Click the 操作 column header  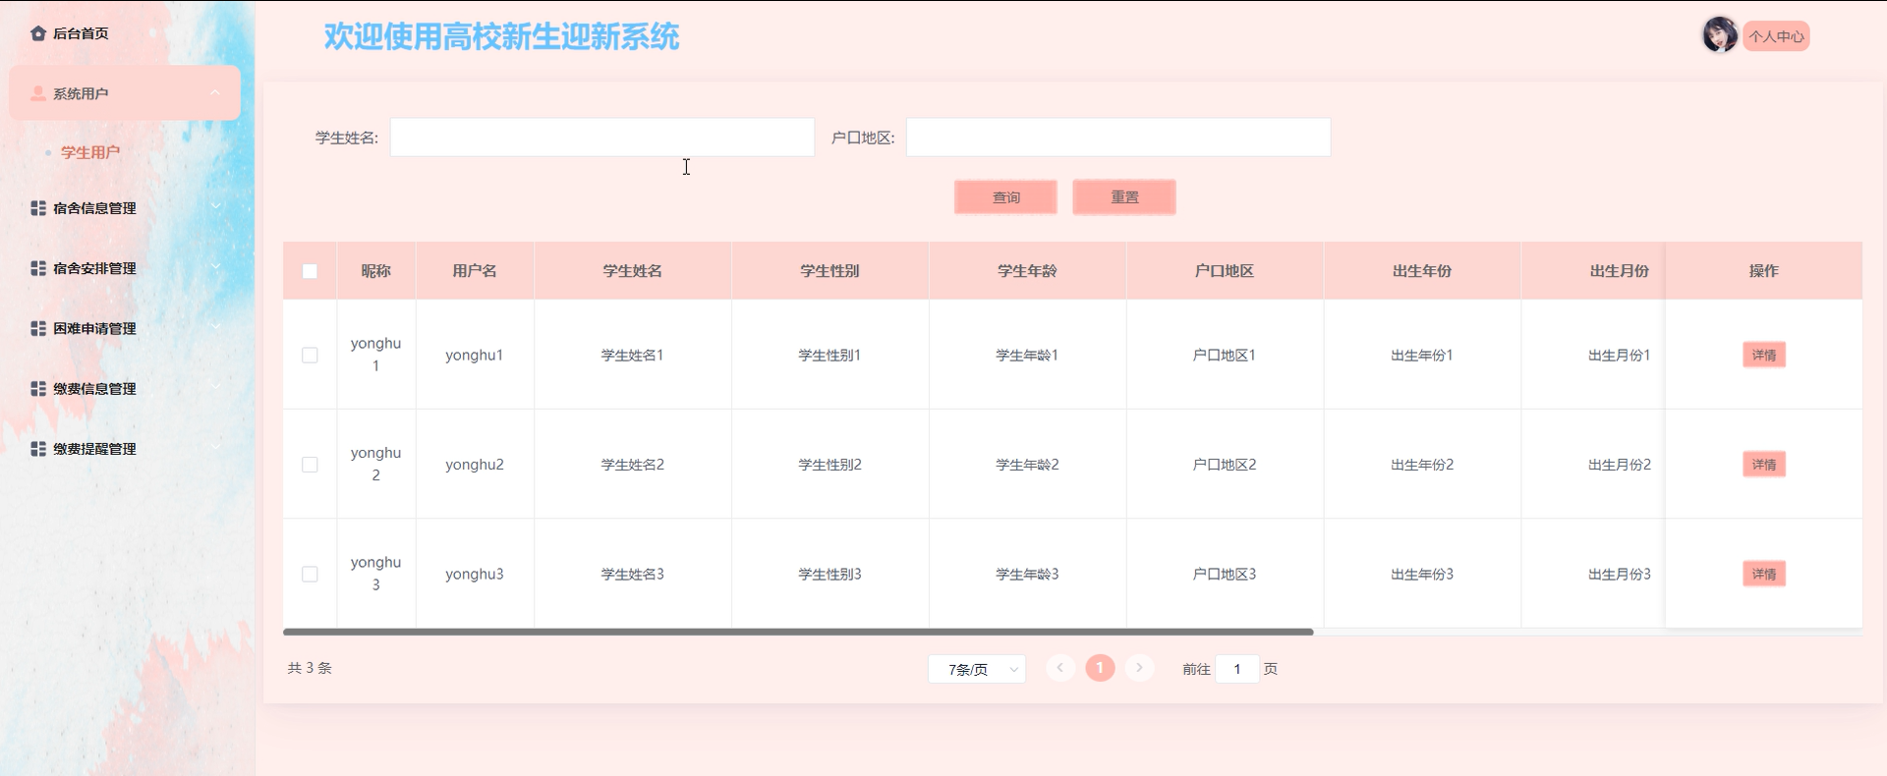(1764, 271)
